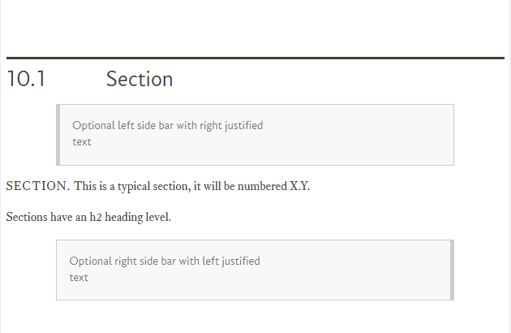The image size is (511, 333).
Task: Click the dark horizontal rule above the heading
Action: click(255, 58)
